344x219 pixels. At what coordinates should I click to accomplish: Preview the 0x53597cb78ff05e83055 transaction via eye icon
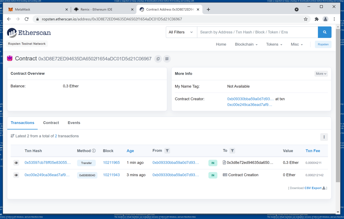16,163
